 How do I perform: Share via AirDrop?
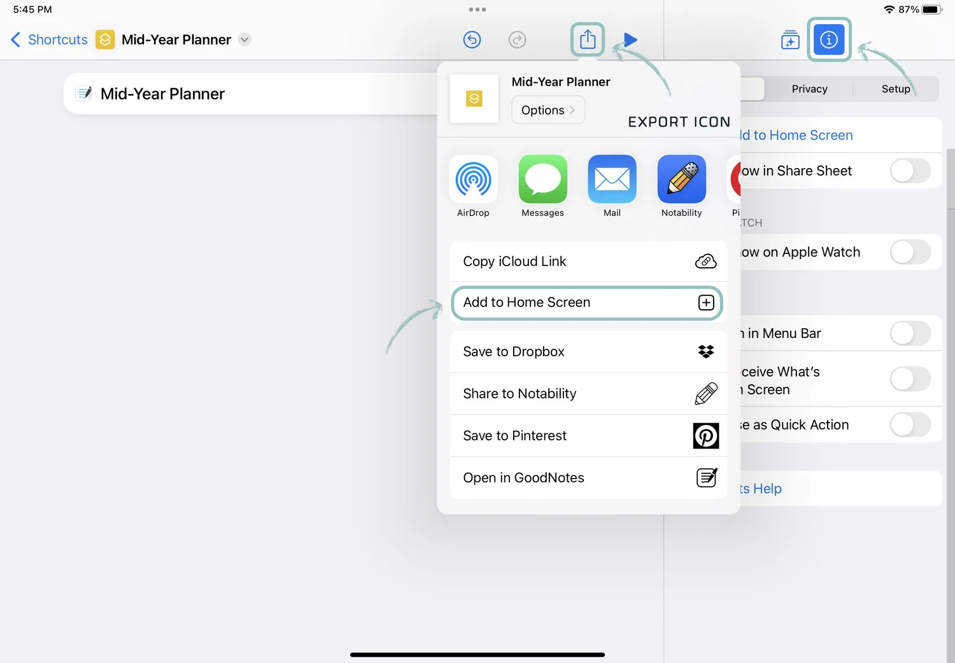coord(473,186)
